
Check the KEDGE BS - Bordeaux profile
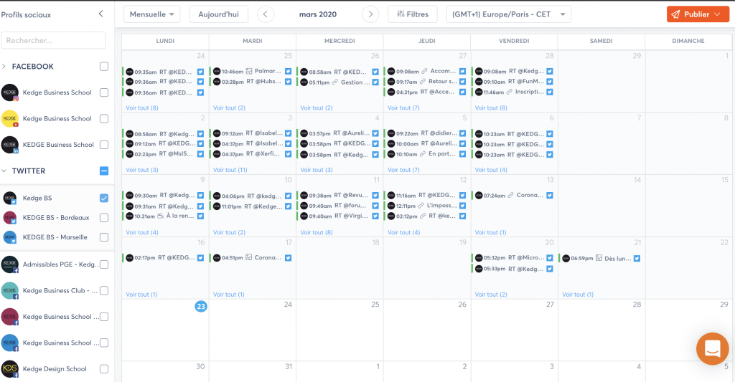tap(104, 218)
